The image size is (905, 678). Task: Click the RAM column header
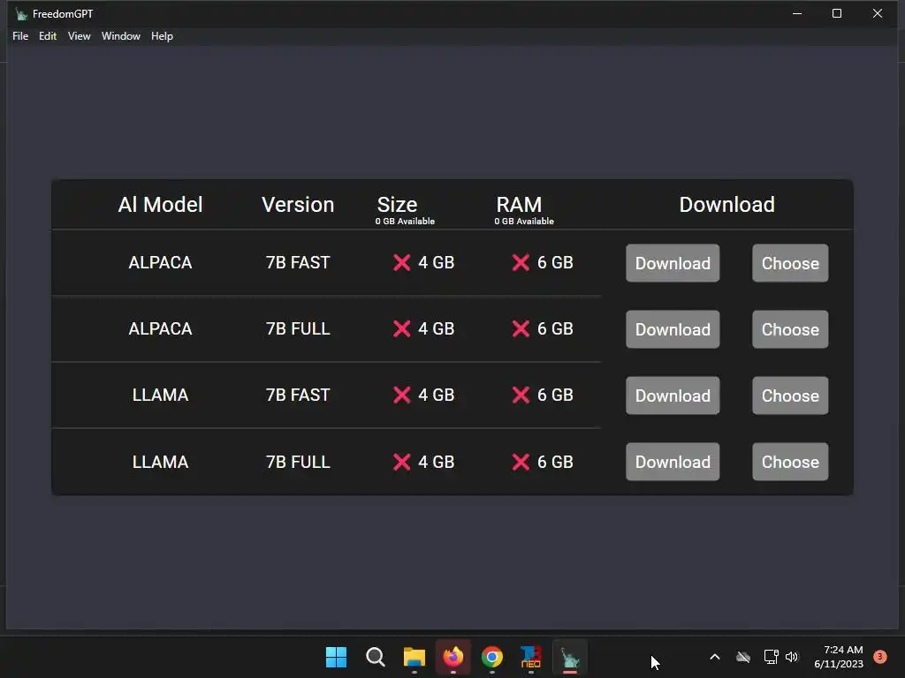pyautogui.click(x=519, y=205)
